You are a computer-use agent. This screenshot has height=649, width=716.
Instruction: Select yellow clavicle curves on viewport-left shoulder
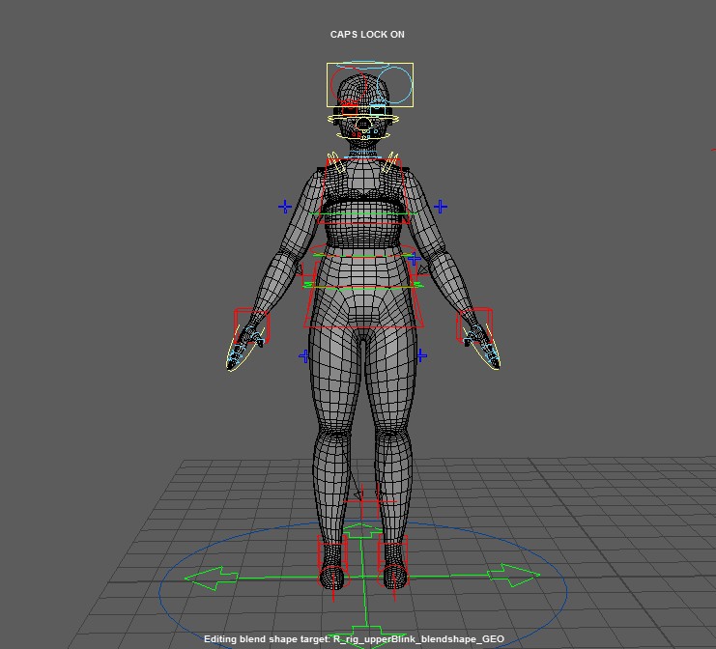335,162
